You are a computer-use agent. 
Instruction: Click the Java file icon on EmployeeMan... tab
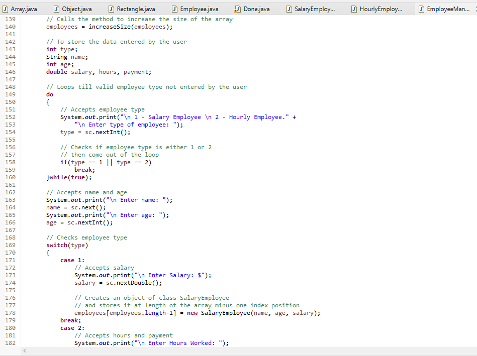click(x=421, y=9)
